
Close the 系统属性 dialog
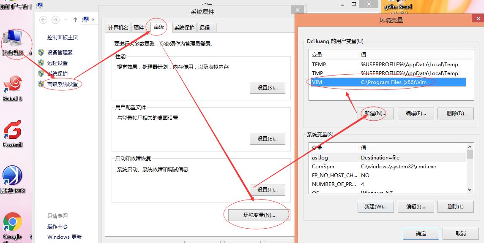[x=297, y=10]
